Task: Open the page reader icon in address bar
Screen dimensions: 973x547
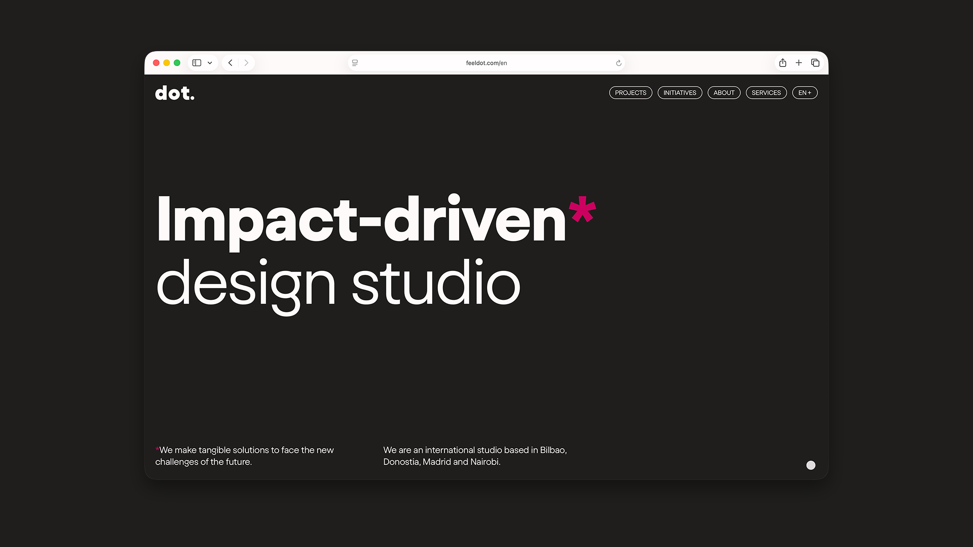Action: (355, 63)
